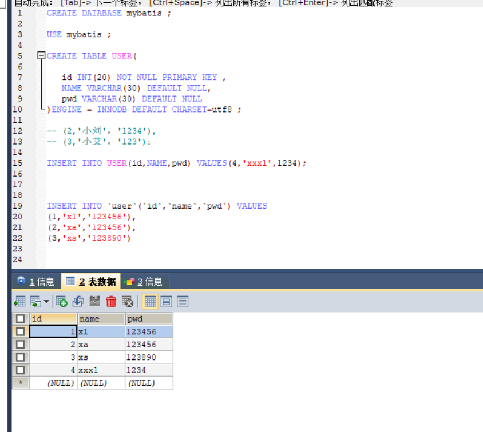Select the pwd cell '123890'

(x=149, y=357)
